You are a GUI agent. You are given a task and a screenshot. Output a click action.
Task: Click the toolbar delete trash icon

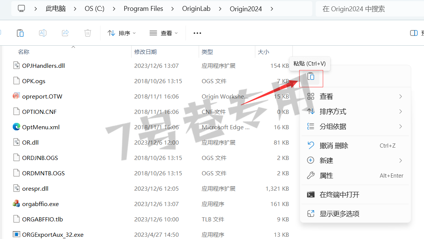(88, 33)
